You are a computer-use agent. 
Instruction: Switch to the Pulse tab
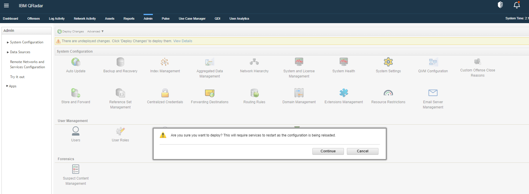pyautogui.click(x=166, y=19)
